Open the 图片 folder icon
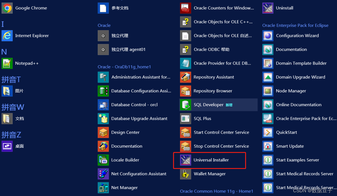337x196 pixels. (7, 91)
